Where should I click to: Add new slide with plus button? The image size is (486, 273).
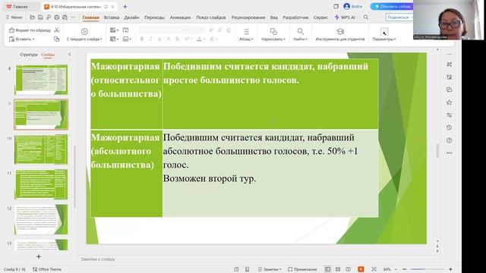point(39,256)
